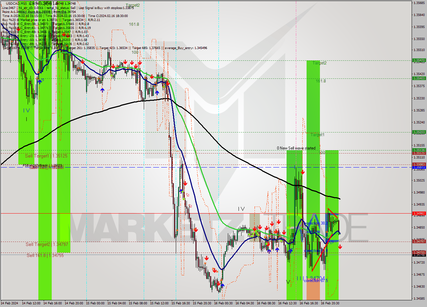Click the '15 Feb 08:00' time axis label
This screenshot has height=307, width=427.
[x=138, y=303]
